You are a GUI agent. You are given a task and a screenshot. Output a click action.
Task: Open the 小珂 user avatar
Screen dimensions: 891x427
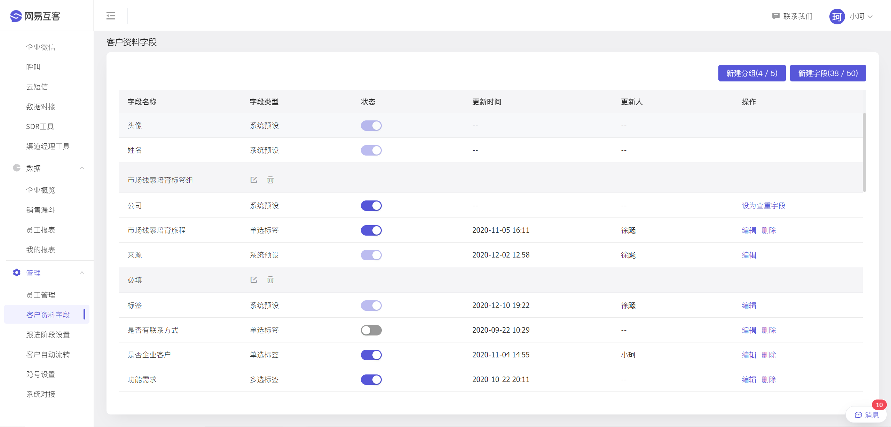point(837,16)
